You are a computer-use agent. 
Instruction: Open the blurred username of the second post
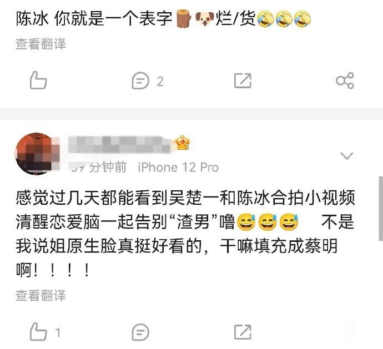pyautogui.click(x=120, y=145)
